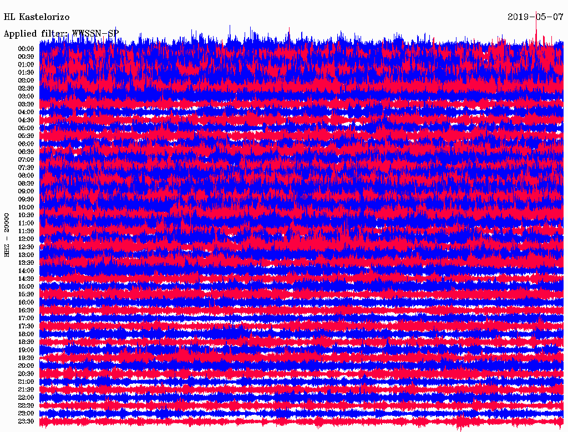The width and height of the screenshot is (568, 432).
Task: Select the 10:30 time row label
Action: tap(26, 215)
